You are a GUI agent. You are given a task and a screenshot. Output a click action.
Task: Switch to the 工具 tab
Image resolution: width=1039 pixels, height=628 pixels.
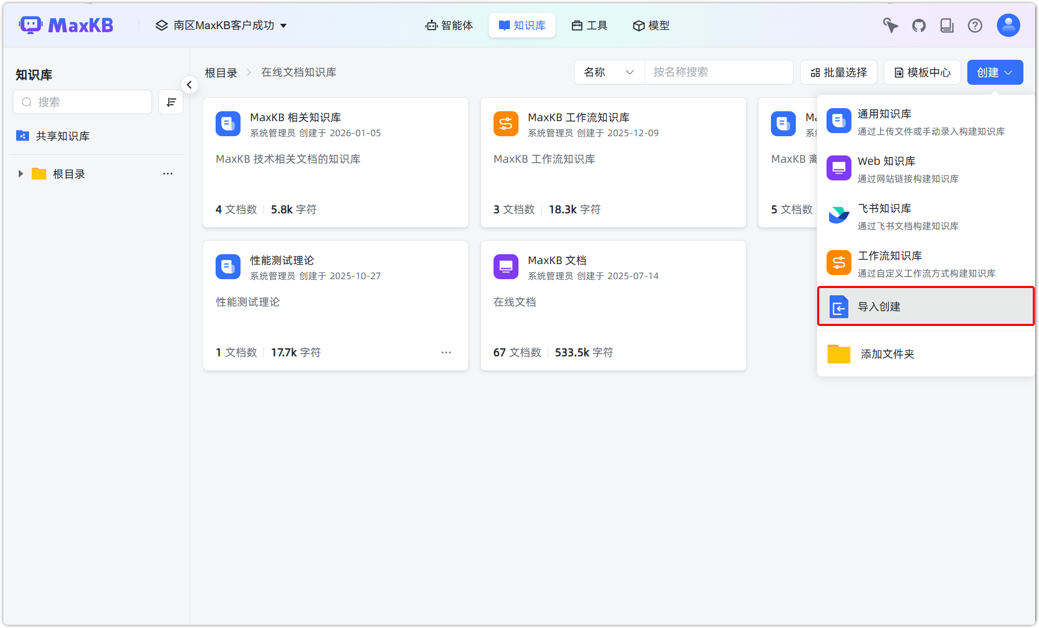(590, 25)
